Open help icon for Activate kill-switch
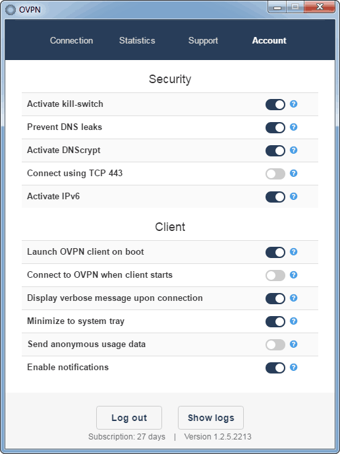The height and width of the screenshot is (454, 340). click(x=293, y=104)
